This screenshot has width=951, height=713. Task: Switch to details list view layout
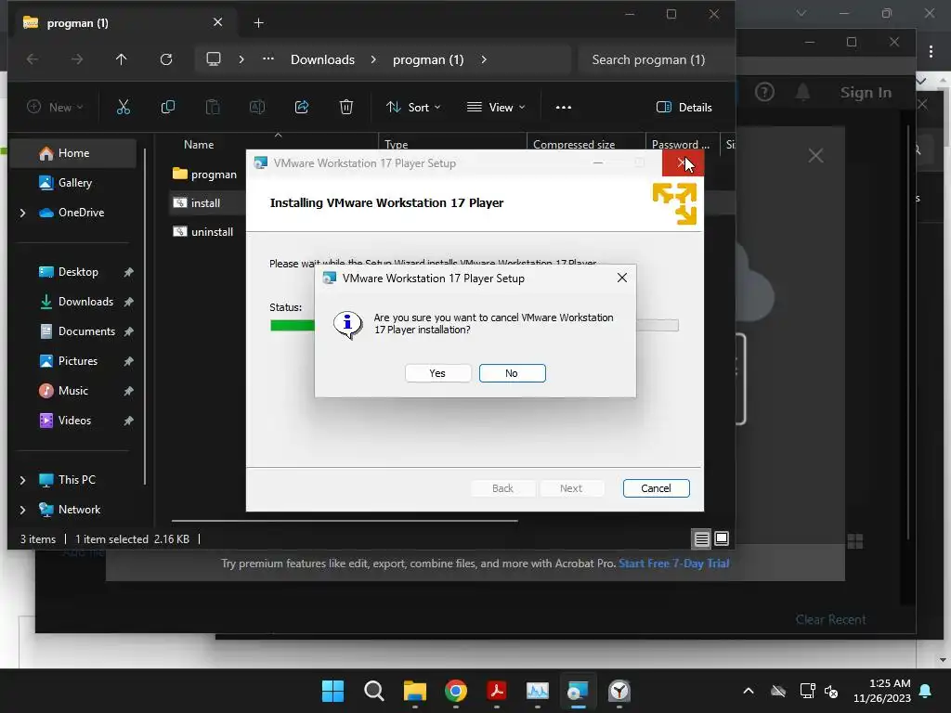click(702, 538)
